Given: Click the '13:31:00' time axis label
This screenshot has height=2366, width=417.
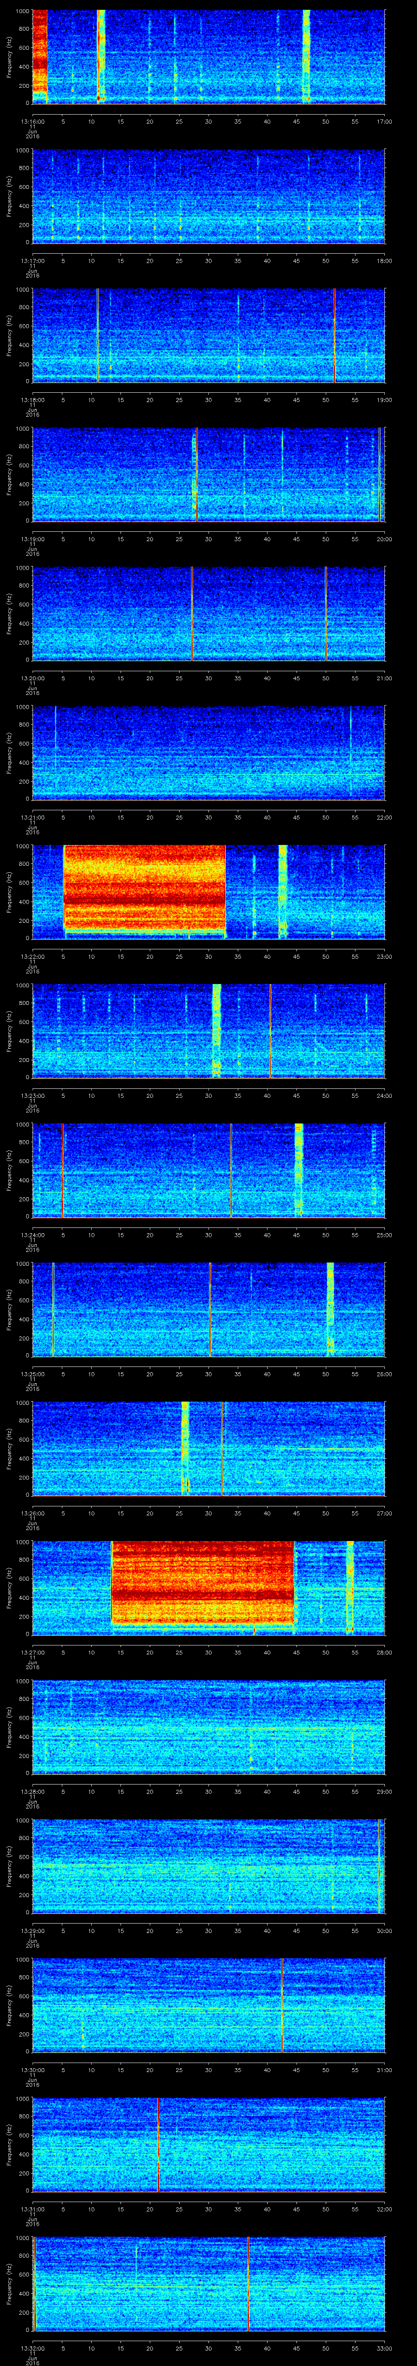Looking at the screenshot, I should click(32, 2209).
